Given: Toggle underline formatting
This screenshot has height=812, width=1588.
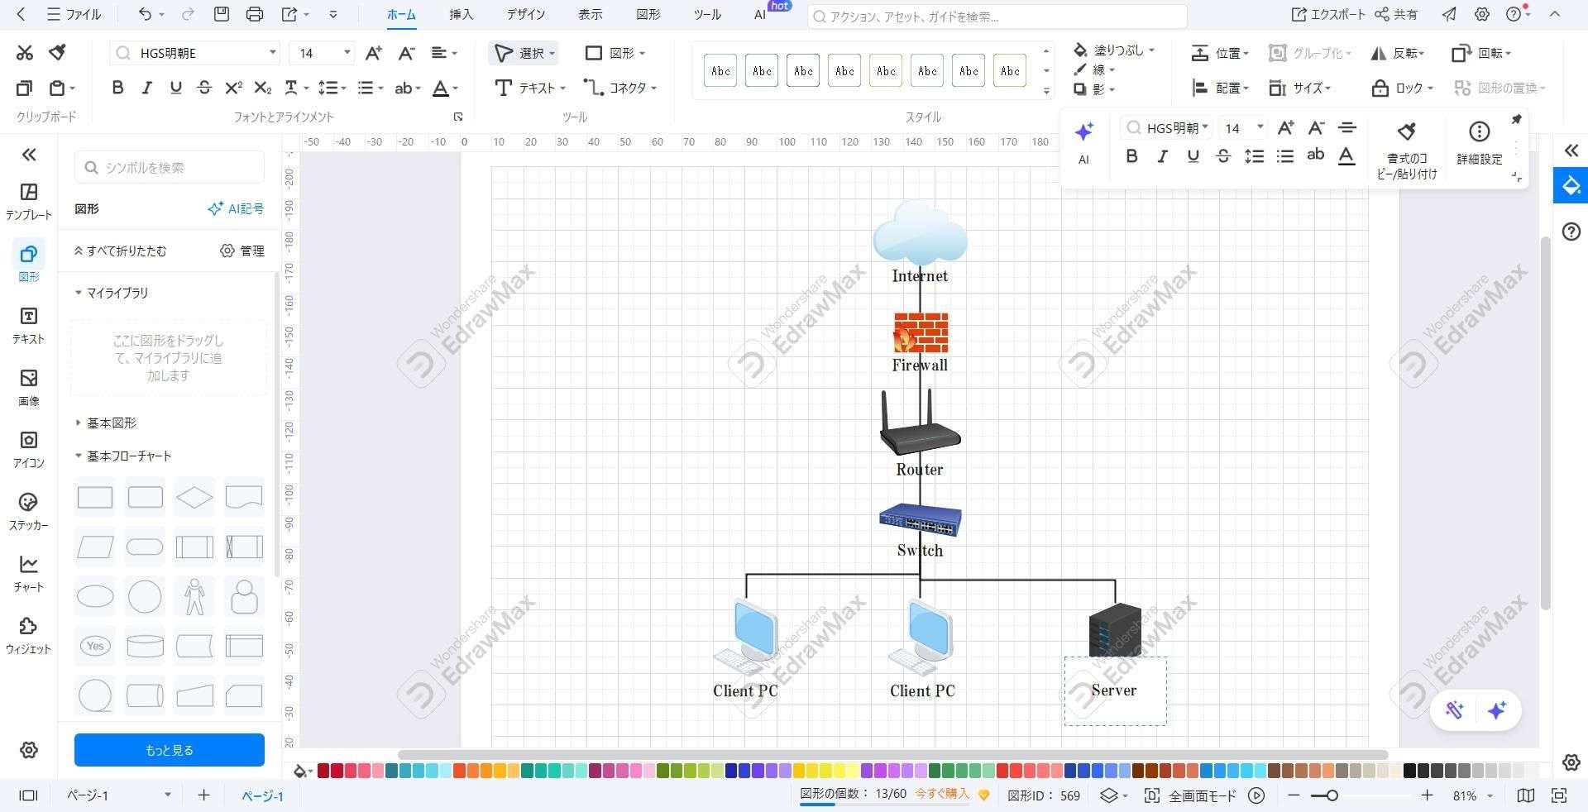Looking at the screenshot, I should pos(1193,155).
